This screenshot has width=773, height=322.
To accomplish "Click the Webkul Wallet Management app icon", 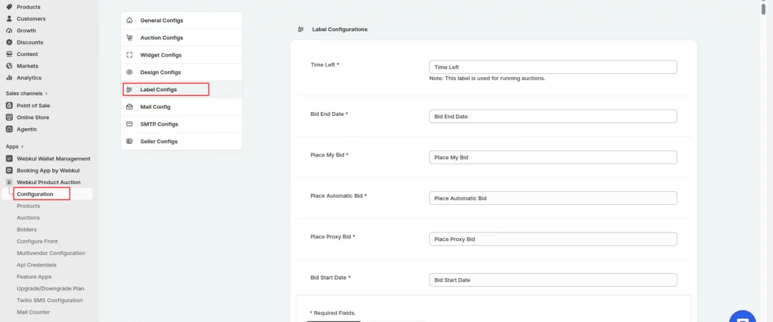I will [x=9, y=158].
